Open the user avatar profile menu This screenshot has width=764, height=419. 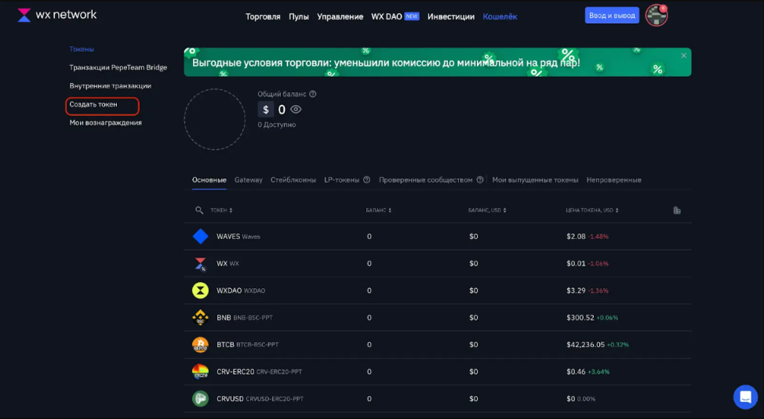click(657, 16)
